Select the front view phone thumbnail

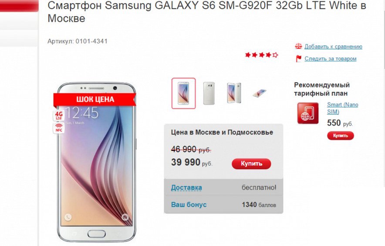(x=184, y=93)
